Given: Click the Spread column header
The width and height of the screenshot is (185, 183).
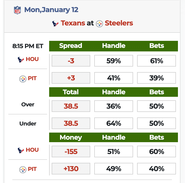Looking at the screenshot, I should click(71, 46).
